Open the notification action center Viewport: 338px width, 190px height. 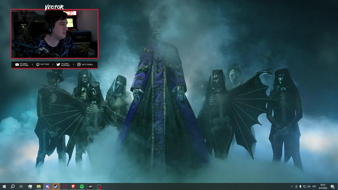click(x=332, y=187)
